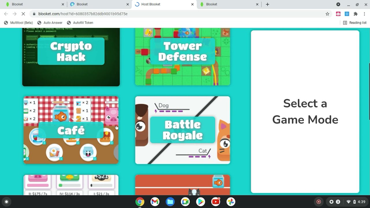Close the second Blooket tab
370x208 pixels.
pos(128,4)
